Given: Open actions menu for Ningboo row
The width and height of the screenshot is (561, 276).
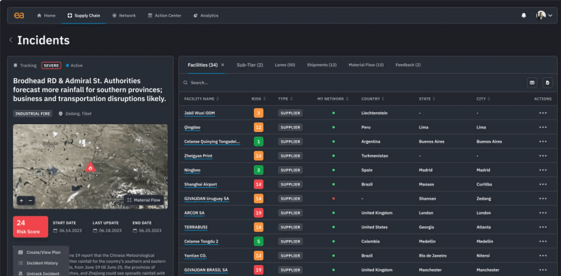Looking at the screenshot, I should point(543,170).
